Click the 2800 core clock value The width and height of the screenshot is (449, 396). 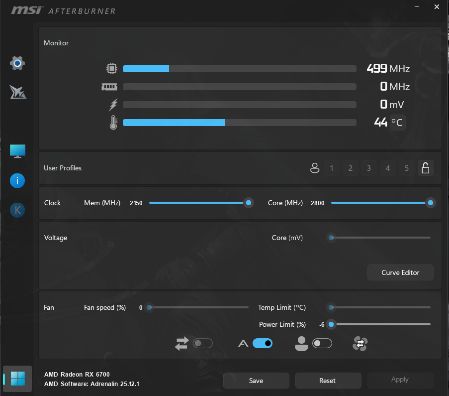318,203
